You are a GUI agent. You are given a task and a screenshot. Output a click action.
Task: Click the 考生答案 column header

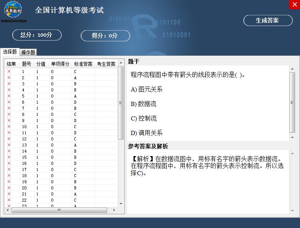[x=106, y=64]
